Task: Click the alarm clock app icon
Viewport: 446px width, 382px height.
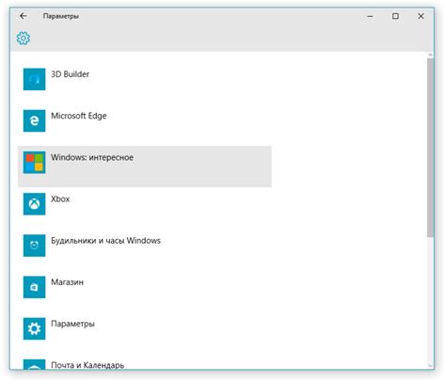Action: tap(34, 246)
